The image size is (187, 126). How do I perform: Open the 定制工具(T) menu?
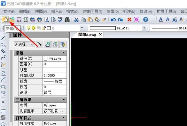click(x=93, y=12)
